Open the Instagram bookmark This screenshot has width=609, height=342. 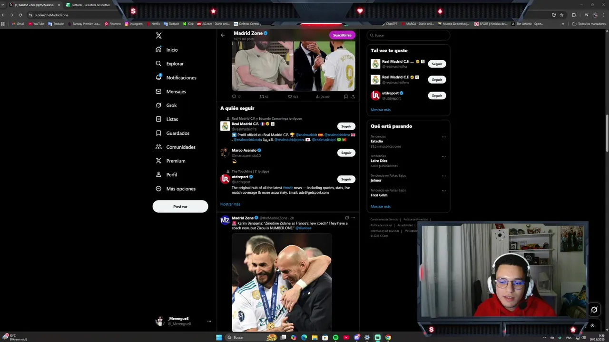pyautogui.click(x=134, y=24)
